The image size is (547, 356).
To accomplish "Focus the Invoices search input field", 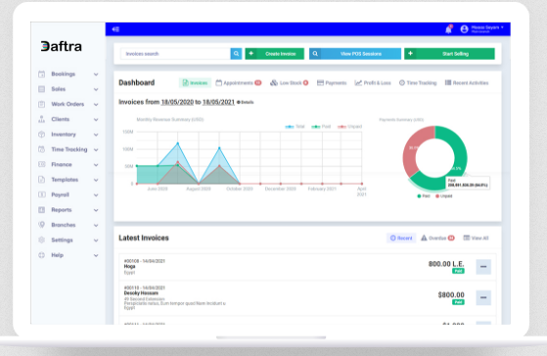I will pyautogui.click(x=175, y=54).
